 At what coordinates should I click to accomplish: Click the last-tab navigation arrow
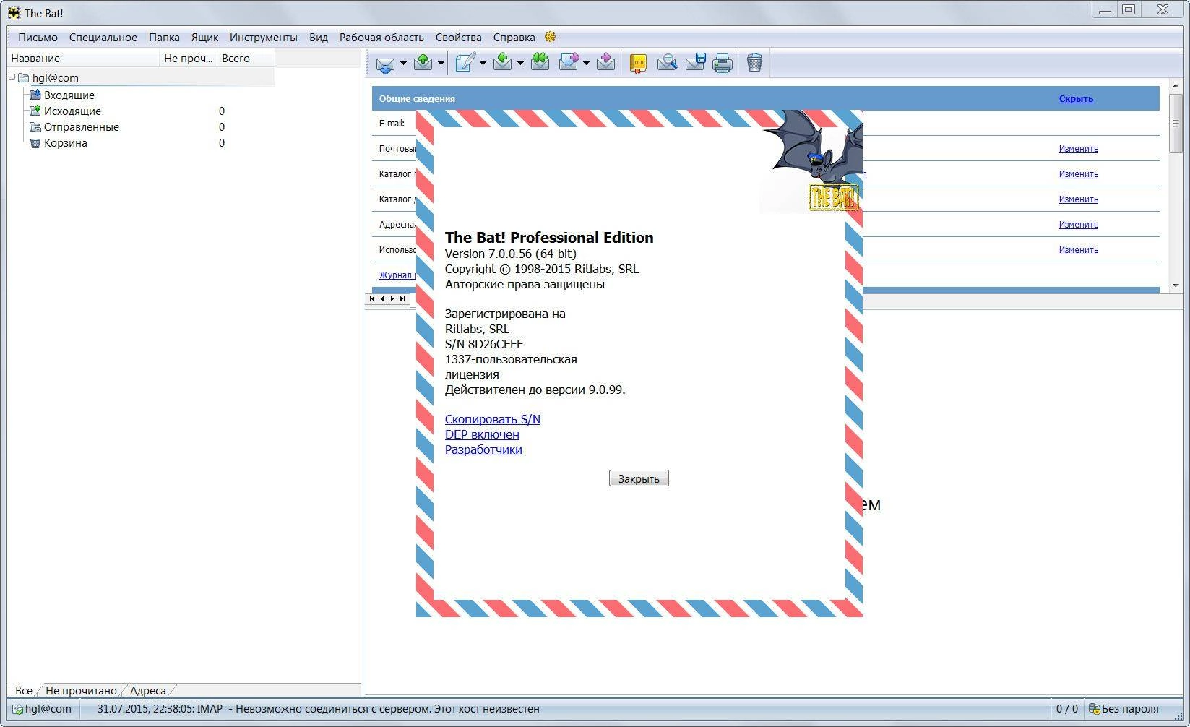tap(402, 299)
